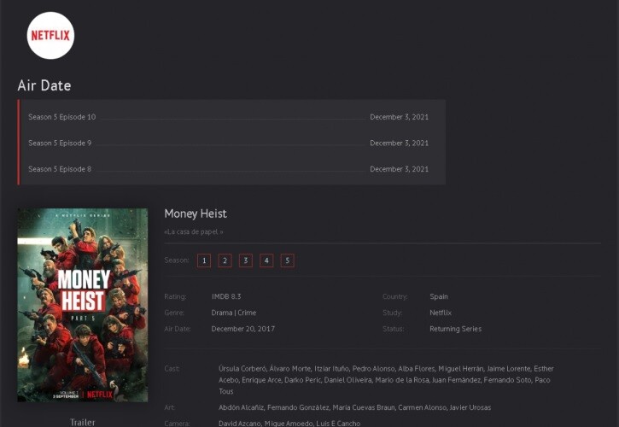The height and width of the screenshot is (427, 619).
Task: Click the Spain country value
Action: tap(439, 296)
